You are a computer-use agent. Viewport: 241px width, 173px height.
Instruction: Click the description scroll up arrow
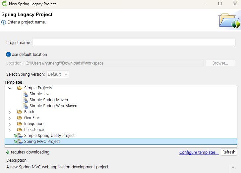click(233, 167)
